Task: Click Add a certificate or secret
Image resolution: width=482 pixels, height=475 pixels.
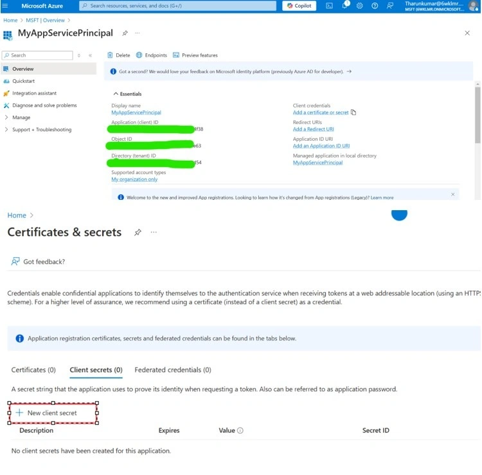Action: (x=321, y=112)
